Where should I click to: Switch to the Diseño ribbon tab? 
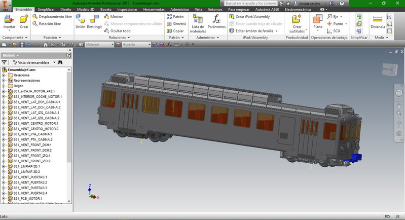pyautogui.click(x=65, y=9)
